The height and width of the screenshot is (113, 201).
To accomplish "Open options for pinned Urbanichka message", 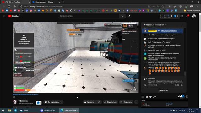I will 181,31.
